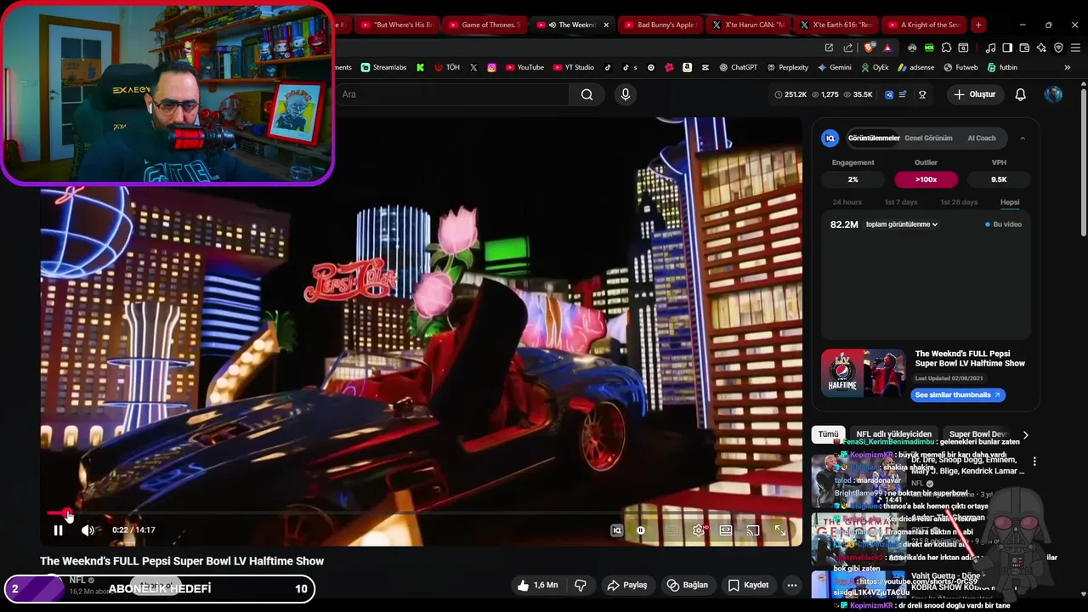
Task: Dislike the video
Action: pos(581,585)
